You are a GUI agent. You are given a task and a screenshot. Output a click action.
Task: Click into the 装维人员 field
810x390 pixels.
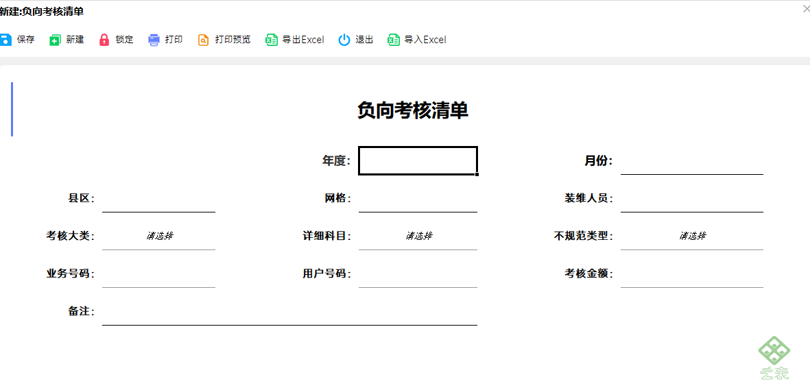coord(692,198)
